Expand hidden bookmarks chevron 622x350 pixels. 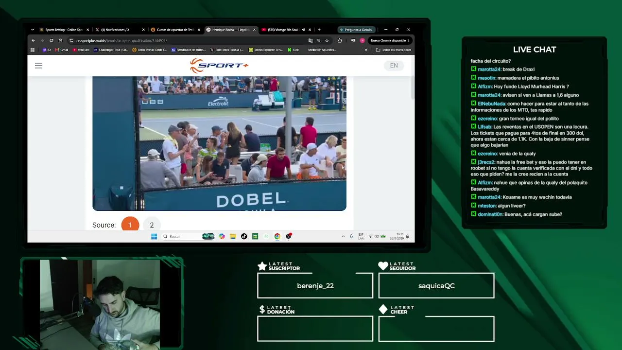click(x=366, y=50)
